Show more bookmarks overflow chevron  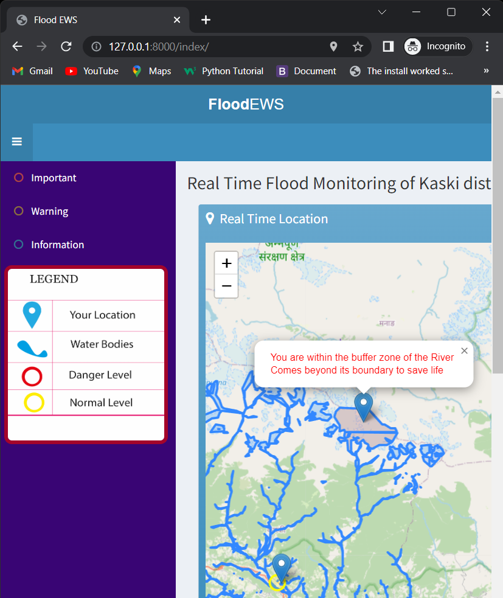tap(486, 71)
